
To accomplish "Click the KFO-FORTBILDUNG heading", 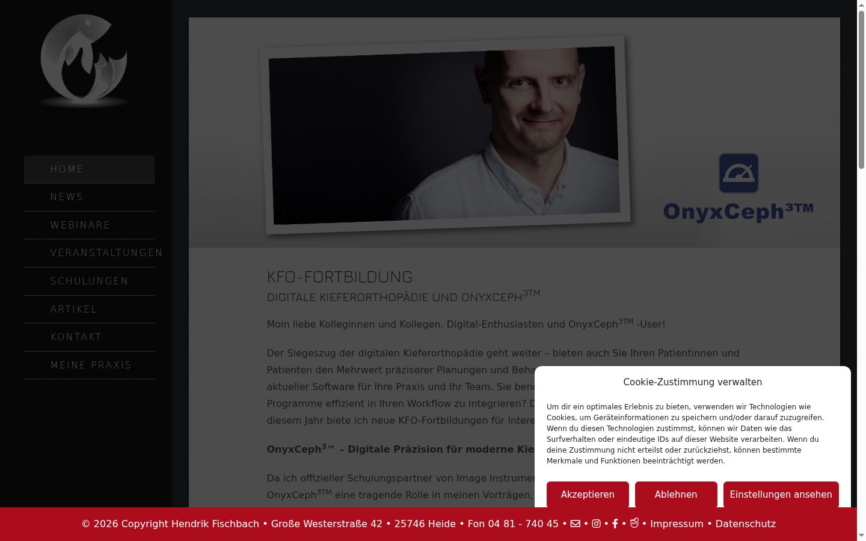I will click(340, 277).
